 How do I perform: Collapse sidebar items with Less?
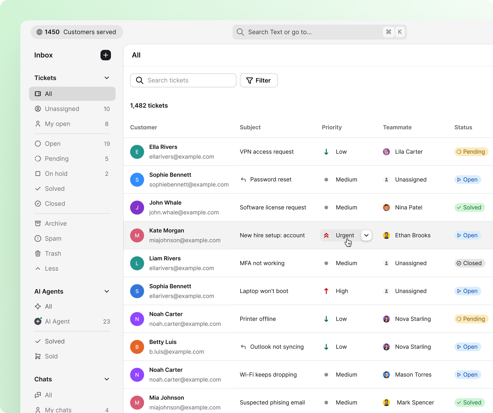tap(46, 269)
